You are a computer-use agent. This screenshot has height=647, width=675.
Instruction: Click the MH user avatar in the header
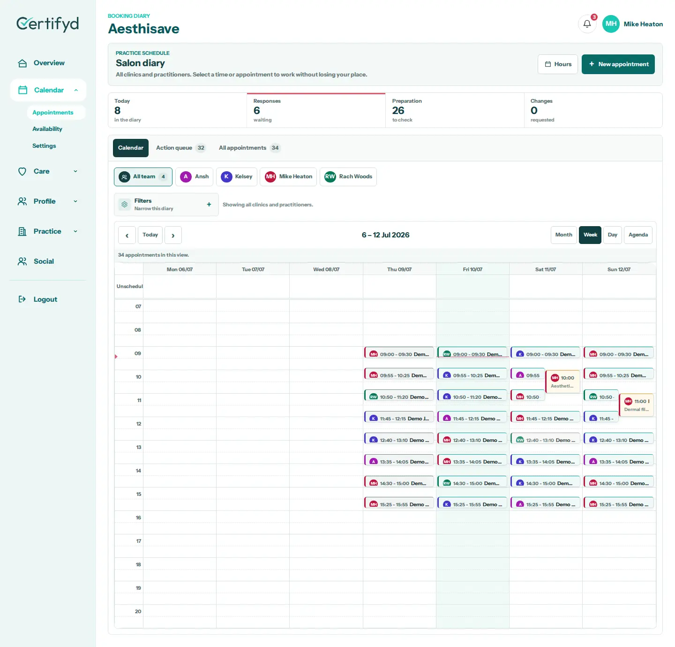click(x=611, y=24)
